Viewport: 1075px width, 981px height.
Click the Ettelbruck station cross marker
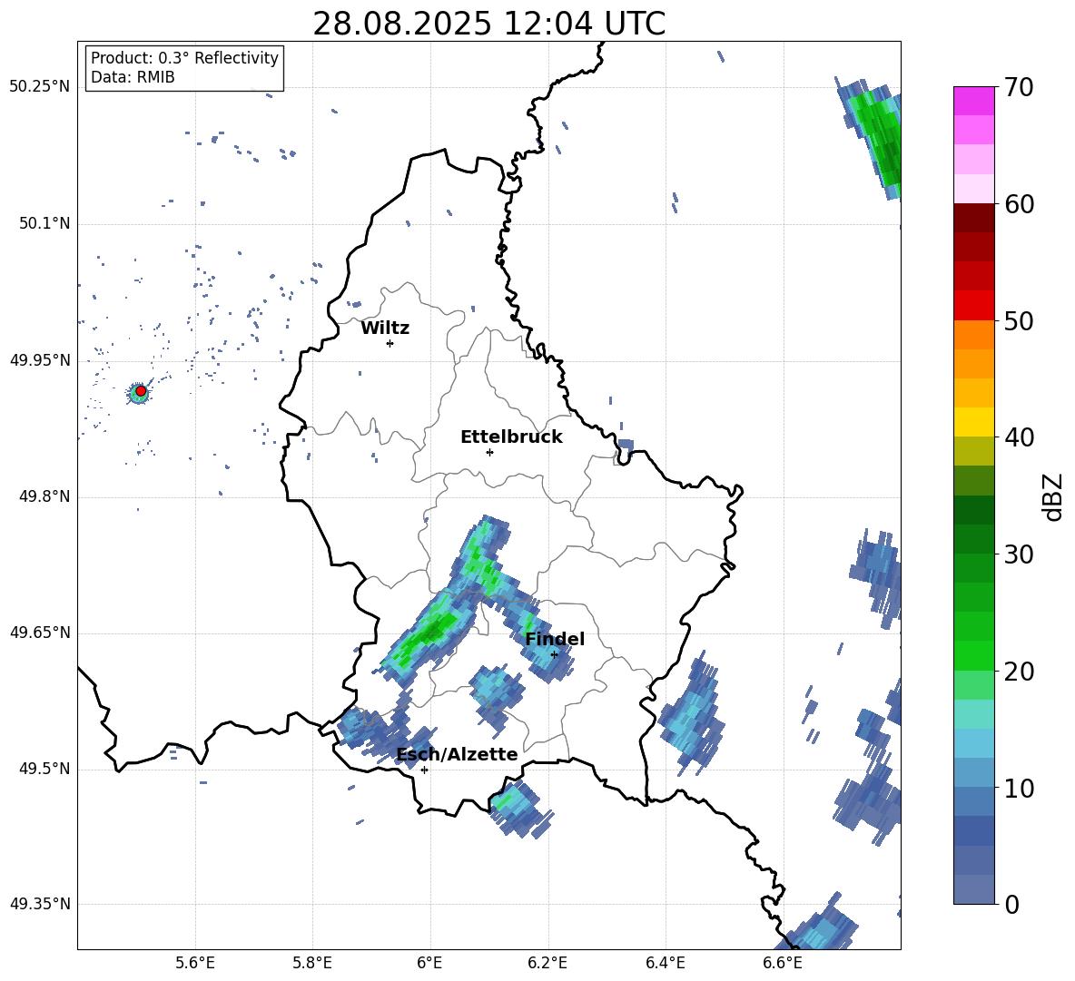[489, 452]
